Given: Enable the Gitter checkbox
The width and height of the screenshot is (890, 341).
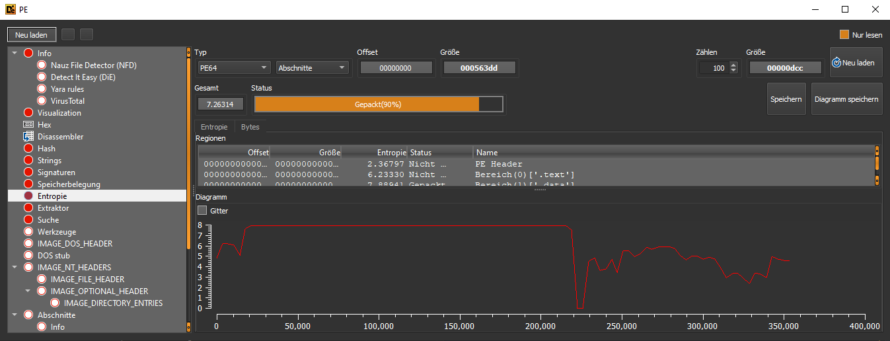Looking at the screenshot, I should (202, 210).
